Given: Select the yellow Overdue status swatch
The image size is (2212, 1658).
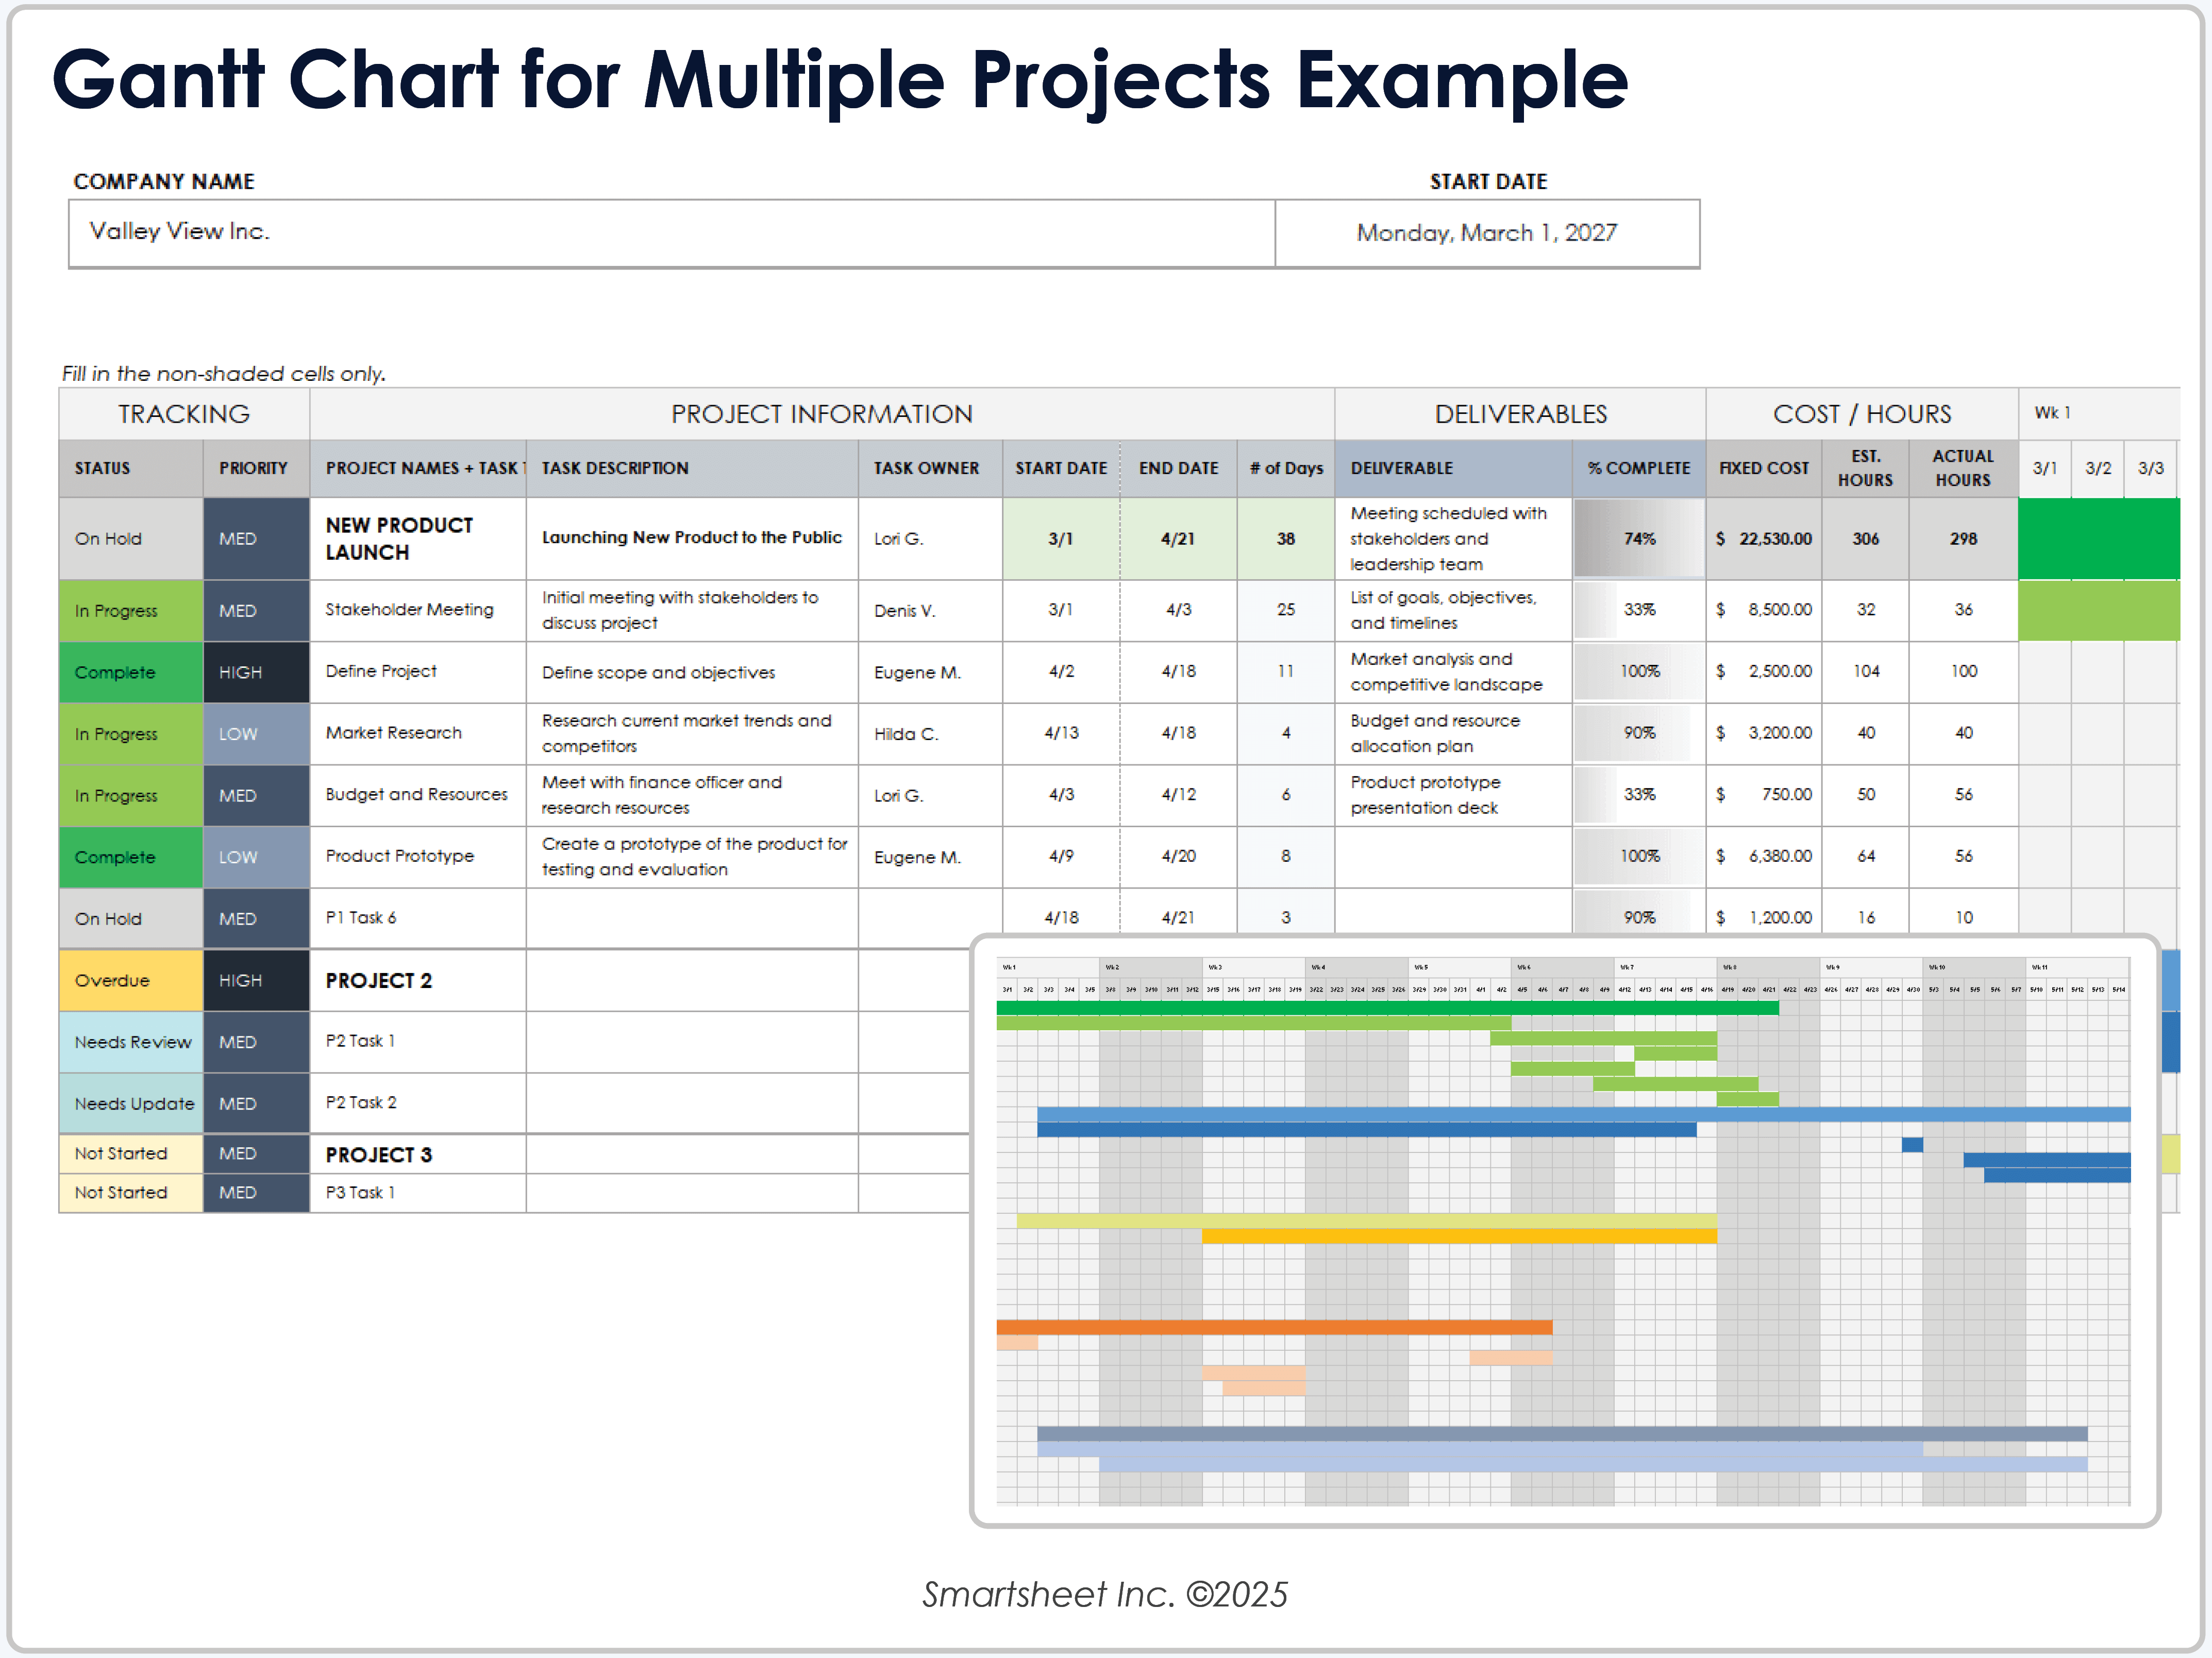Looking at the screenshot, I should 130,980.
